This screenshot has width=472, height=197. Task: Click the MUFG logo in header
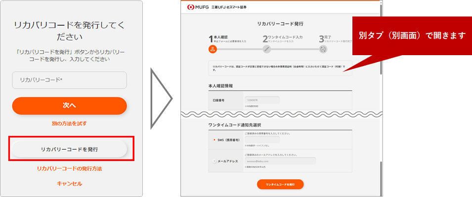198,7
